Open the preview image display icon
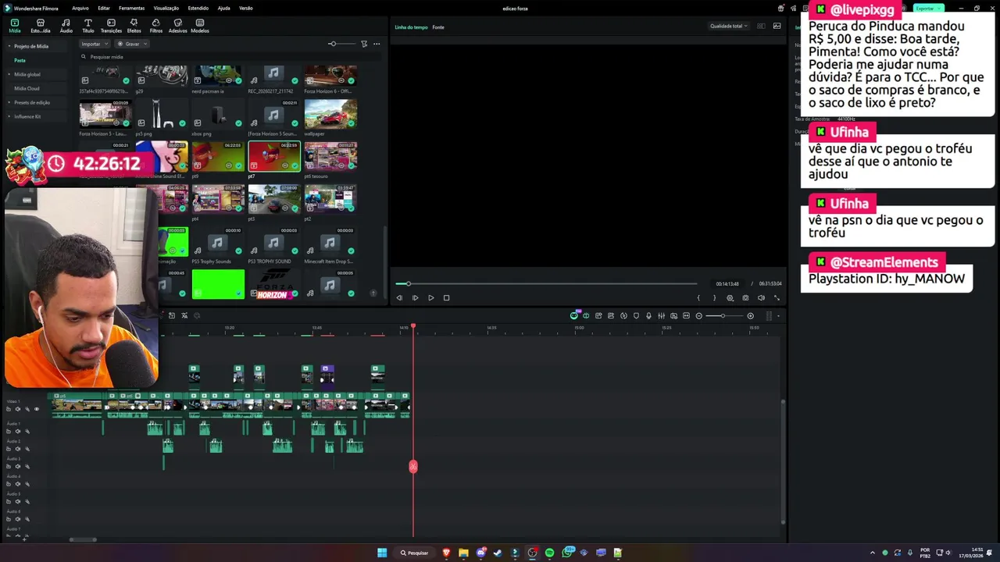The height and width of the screenshot is (562, 1000). point(777,26)
